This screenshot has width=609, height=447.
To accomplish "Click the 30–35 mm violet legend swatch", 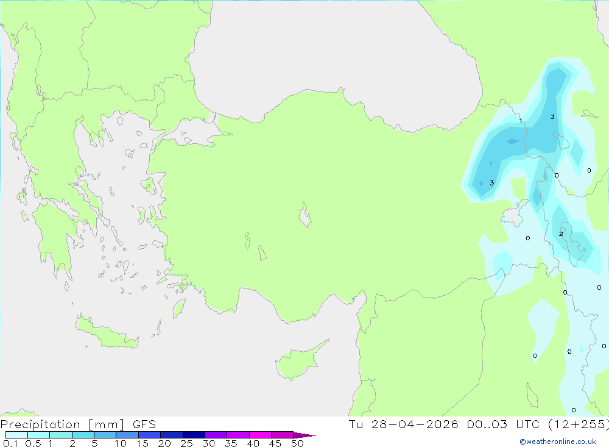I will (216, 435).
